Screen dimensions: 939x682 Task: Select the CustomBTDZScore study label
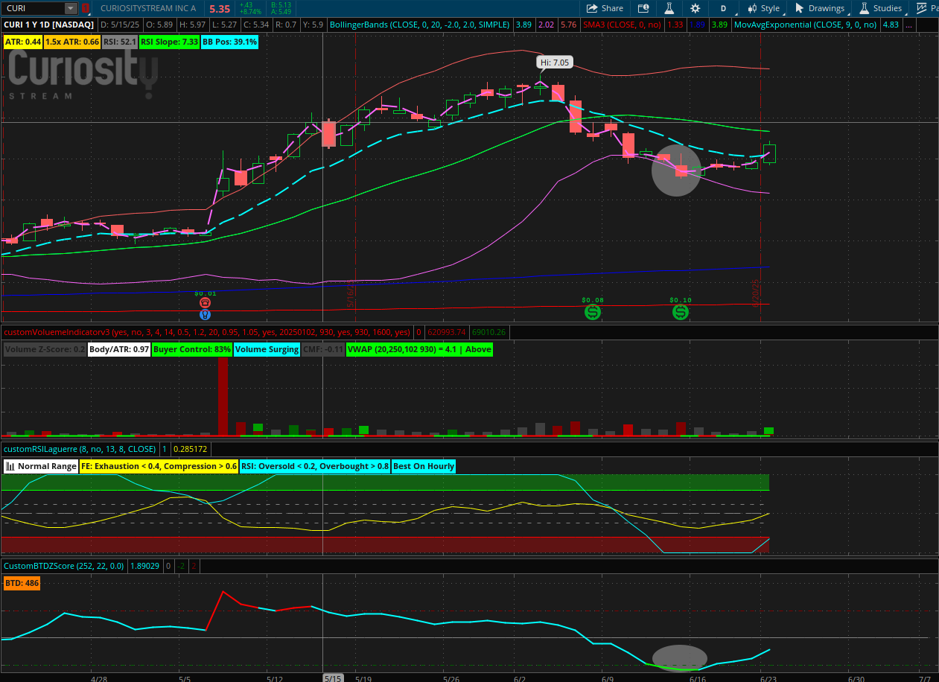(64, 566)
